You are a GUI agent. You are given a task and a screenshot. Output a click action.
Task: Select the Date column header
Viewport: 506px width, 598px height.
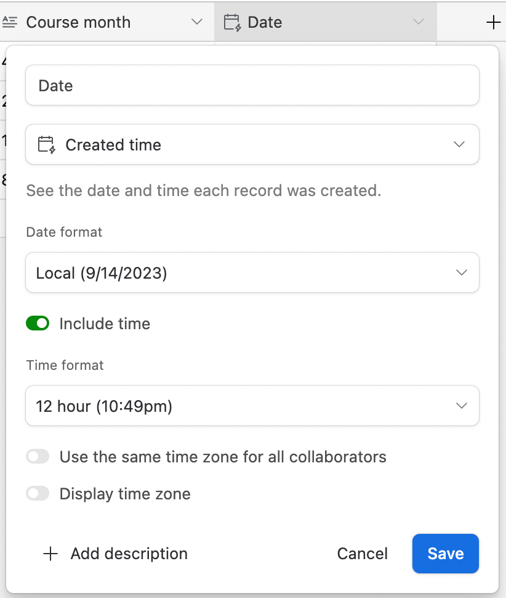click(326, 22)
